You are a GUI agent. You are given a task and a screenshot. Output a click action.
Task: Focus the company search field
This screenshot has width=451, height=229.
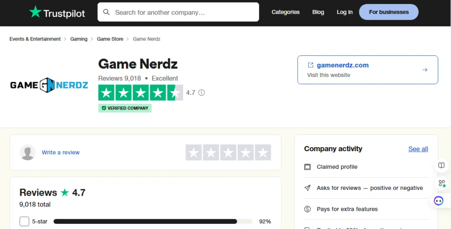(x=178, y=12)
